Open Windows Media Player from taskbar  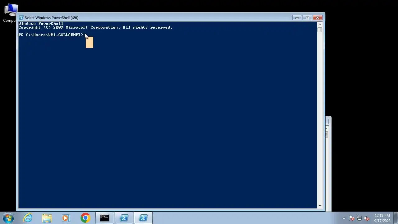click(x=66, y=218)
